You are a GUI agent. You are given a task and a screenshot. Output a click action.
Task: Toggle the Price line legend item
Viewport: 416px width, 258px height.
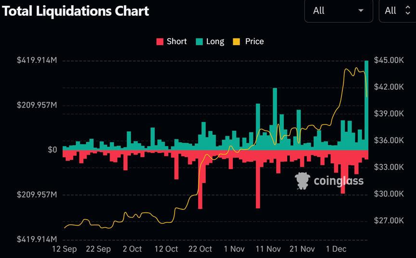click(x=248, y=41)
